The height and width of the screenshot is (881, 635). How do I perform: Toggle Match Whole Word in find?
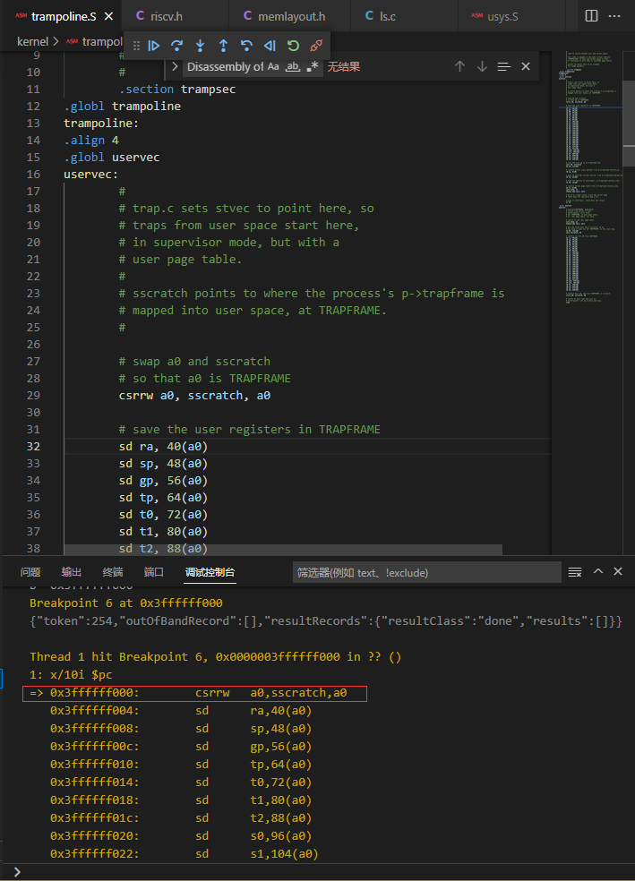[x=292, y=66]
